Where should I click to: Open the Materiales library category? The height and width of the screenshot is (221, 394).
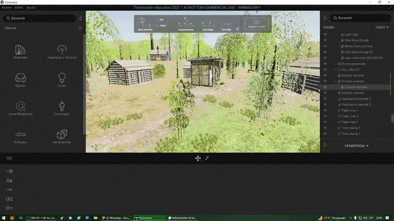click(x=21, y=52)
